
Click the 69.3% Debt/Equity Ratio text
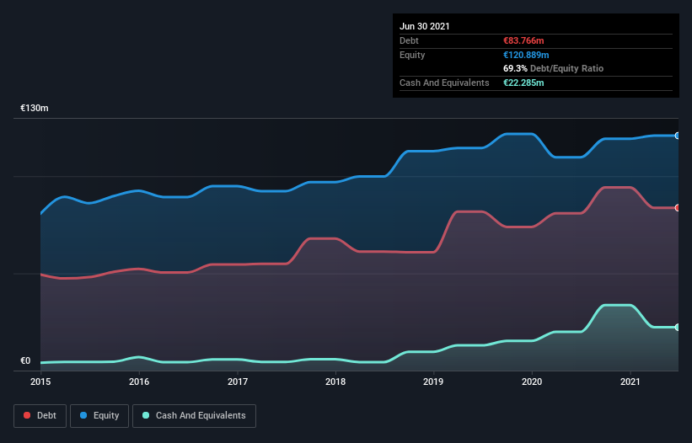click(554, 68)
